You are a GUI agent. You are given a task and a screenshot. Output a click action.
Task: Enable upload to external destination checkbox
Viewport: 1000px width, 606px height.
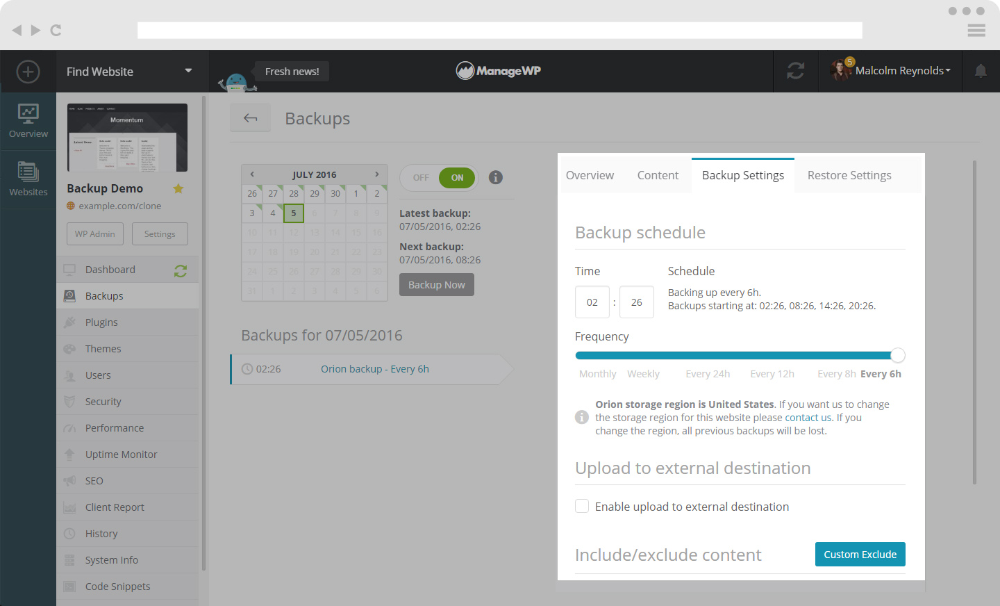click(x=582, y=506)
